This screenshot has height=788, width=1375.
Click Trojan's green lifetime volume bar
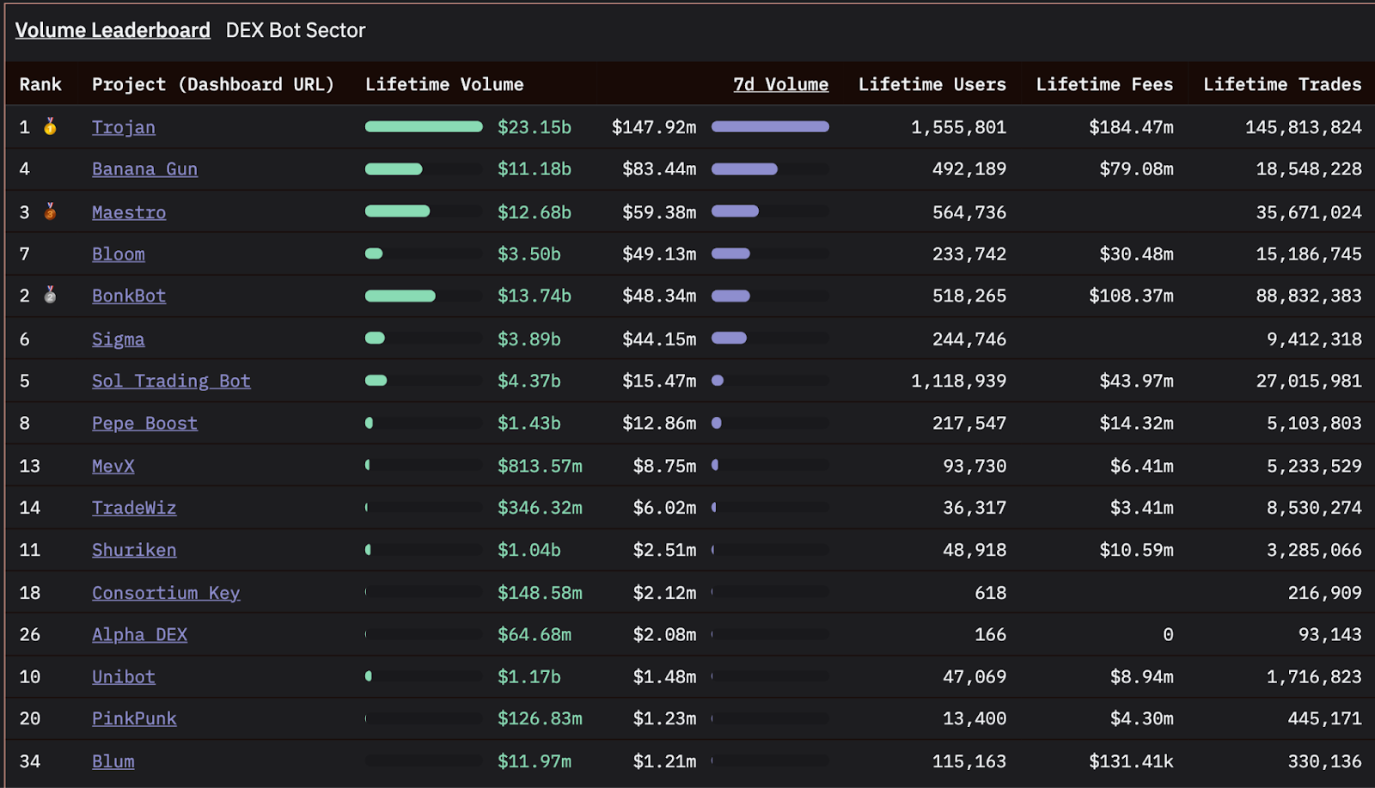pos(424,126)
